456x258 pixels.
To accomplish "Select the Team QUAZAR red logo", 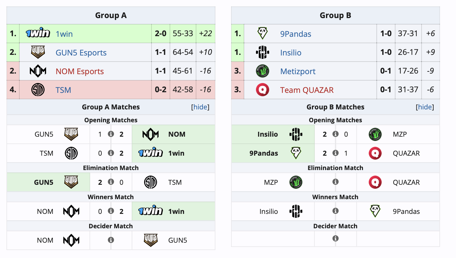I will tap(262, 90).
